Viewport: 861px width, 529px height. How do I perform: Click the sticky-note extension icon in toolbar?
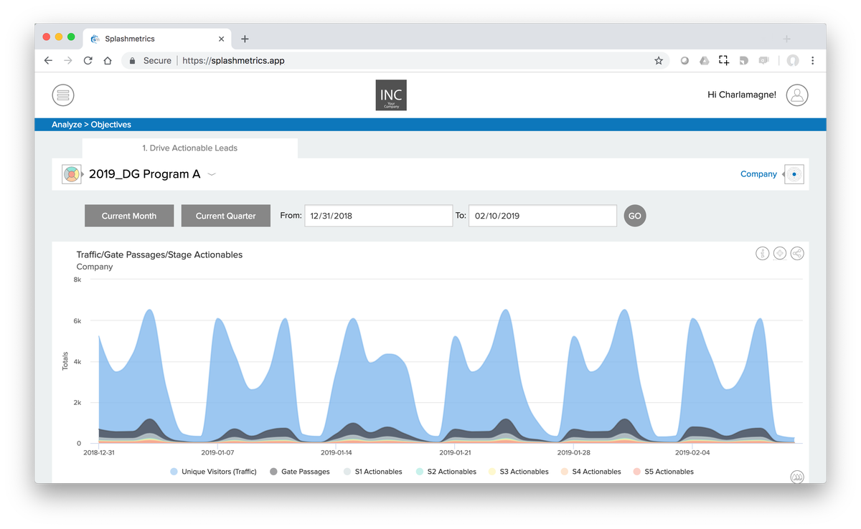click(x=744, y=61)
